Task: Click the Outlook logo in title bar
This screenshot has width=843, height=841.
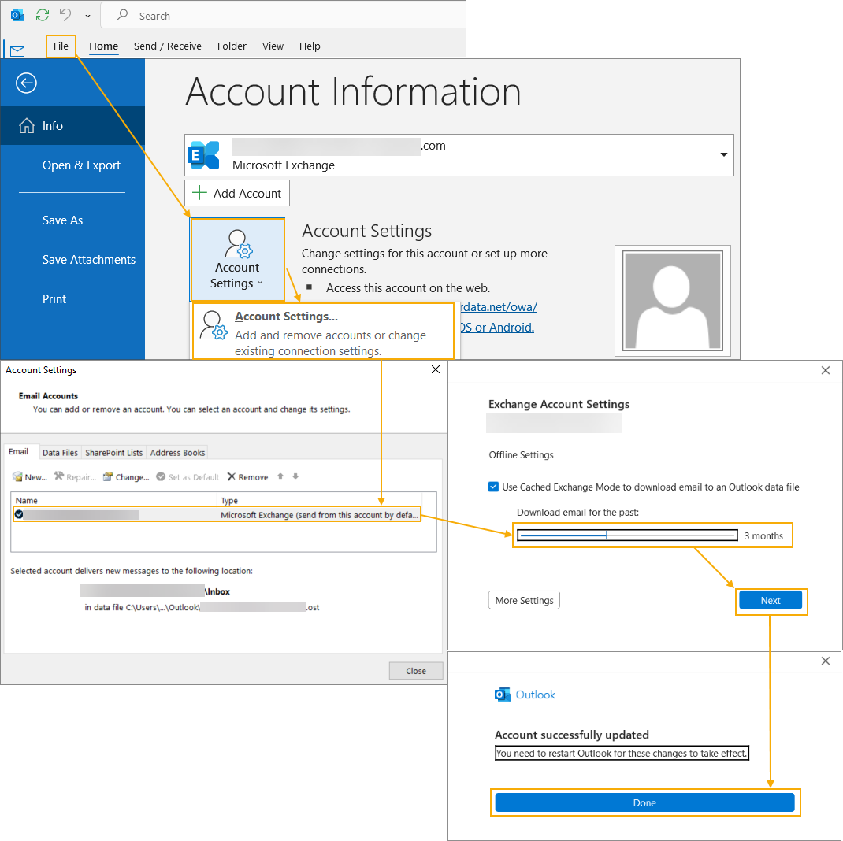Action: click(17, 15)
